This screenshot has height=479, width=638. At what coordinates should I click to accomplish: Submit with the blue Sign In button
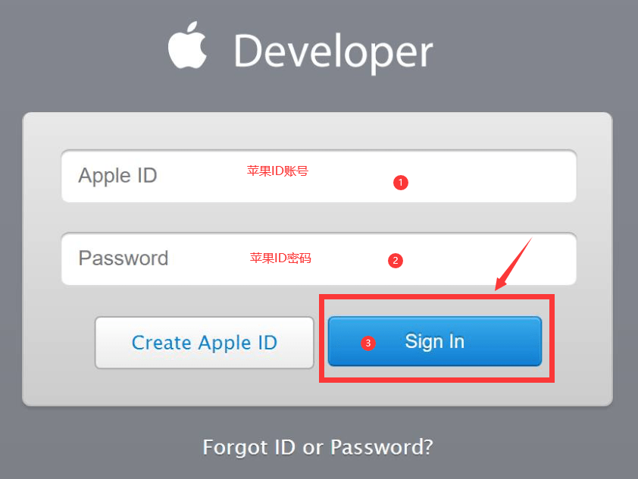435,341
